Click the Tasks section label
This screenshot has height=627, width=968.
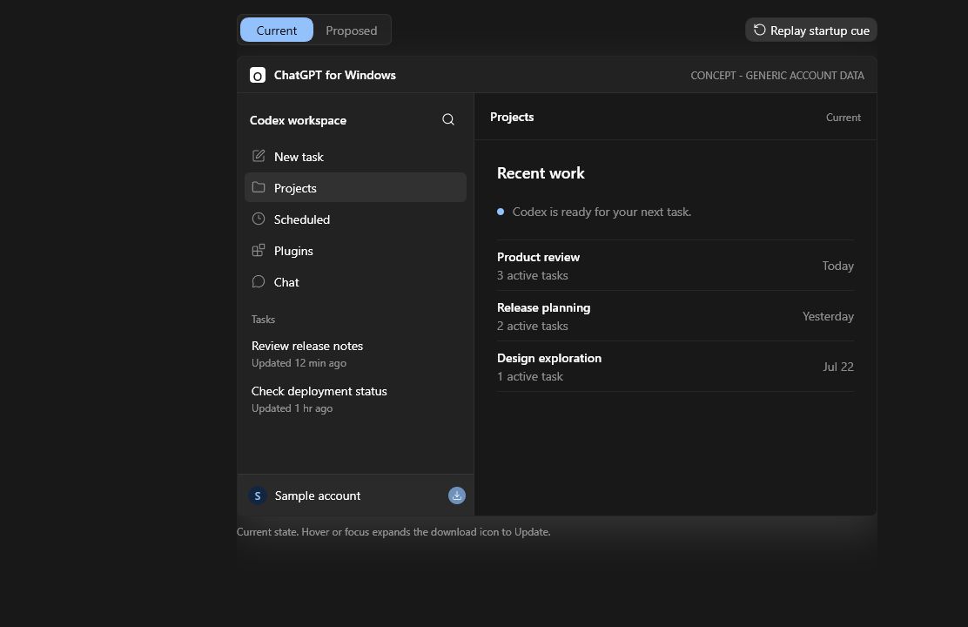263,320
